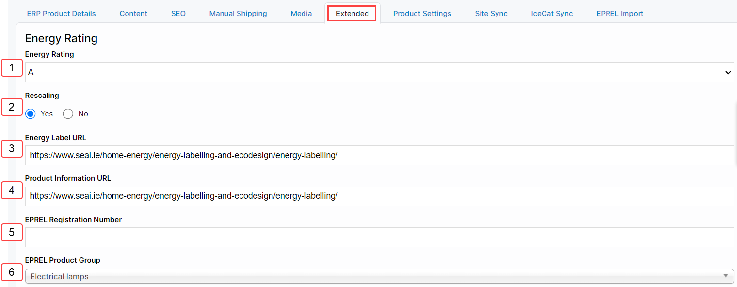Switch to the Product Settings tab
Screen dimensions: 737x287
(422, 14)
